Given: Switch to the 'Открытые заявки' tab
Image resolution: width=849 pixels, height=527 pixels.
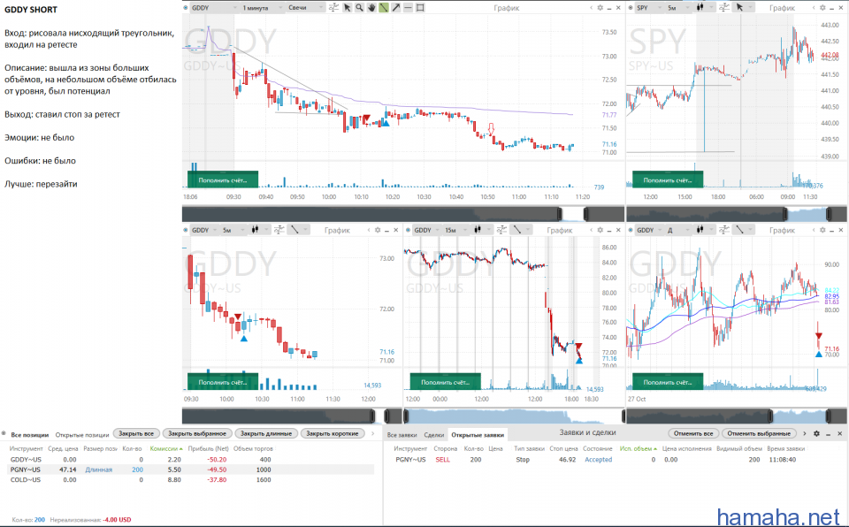Looking at the screenshot, I should point(478,435).
